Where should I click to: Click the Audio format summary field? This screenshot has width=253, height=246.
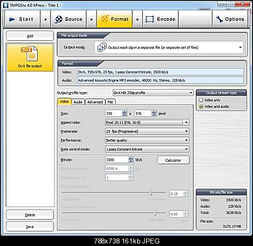[160, 80]
